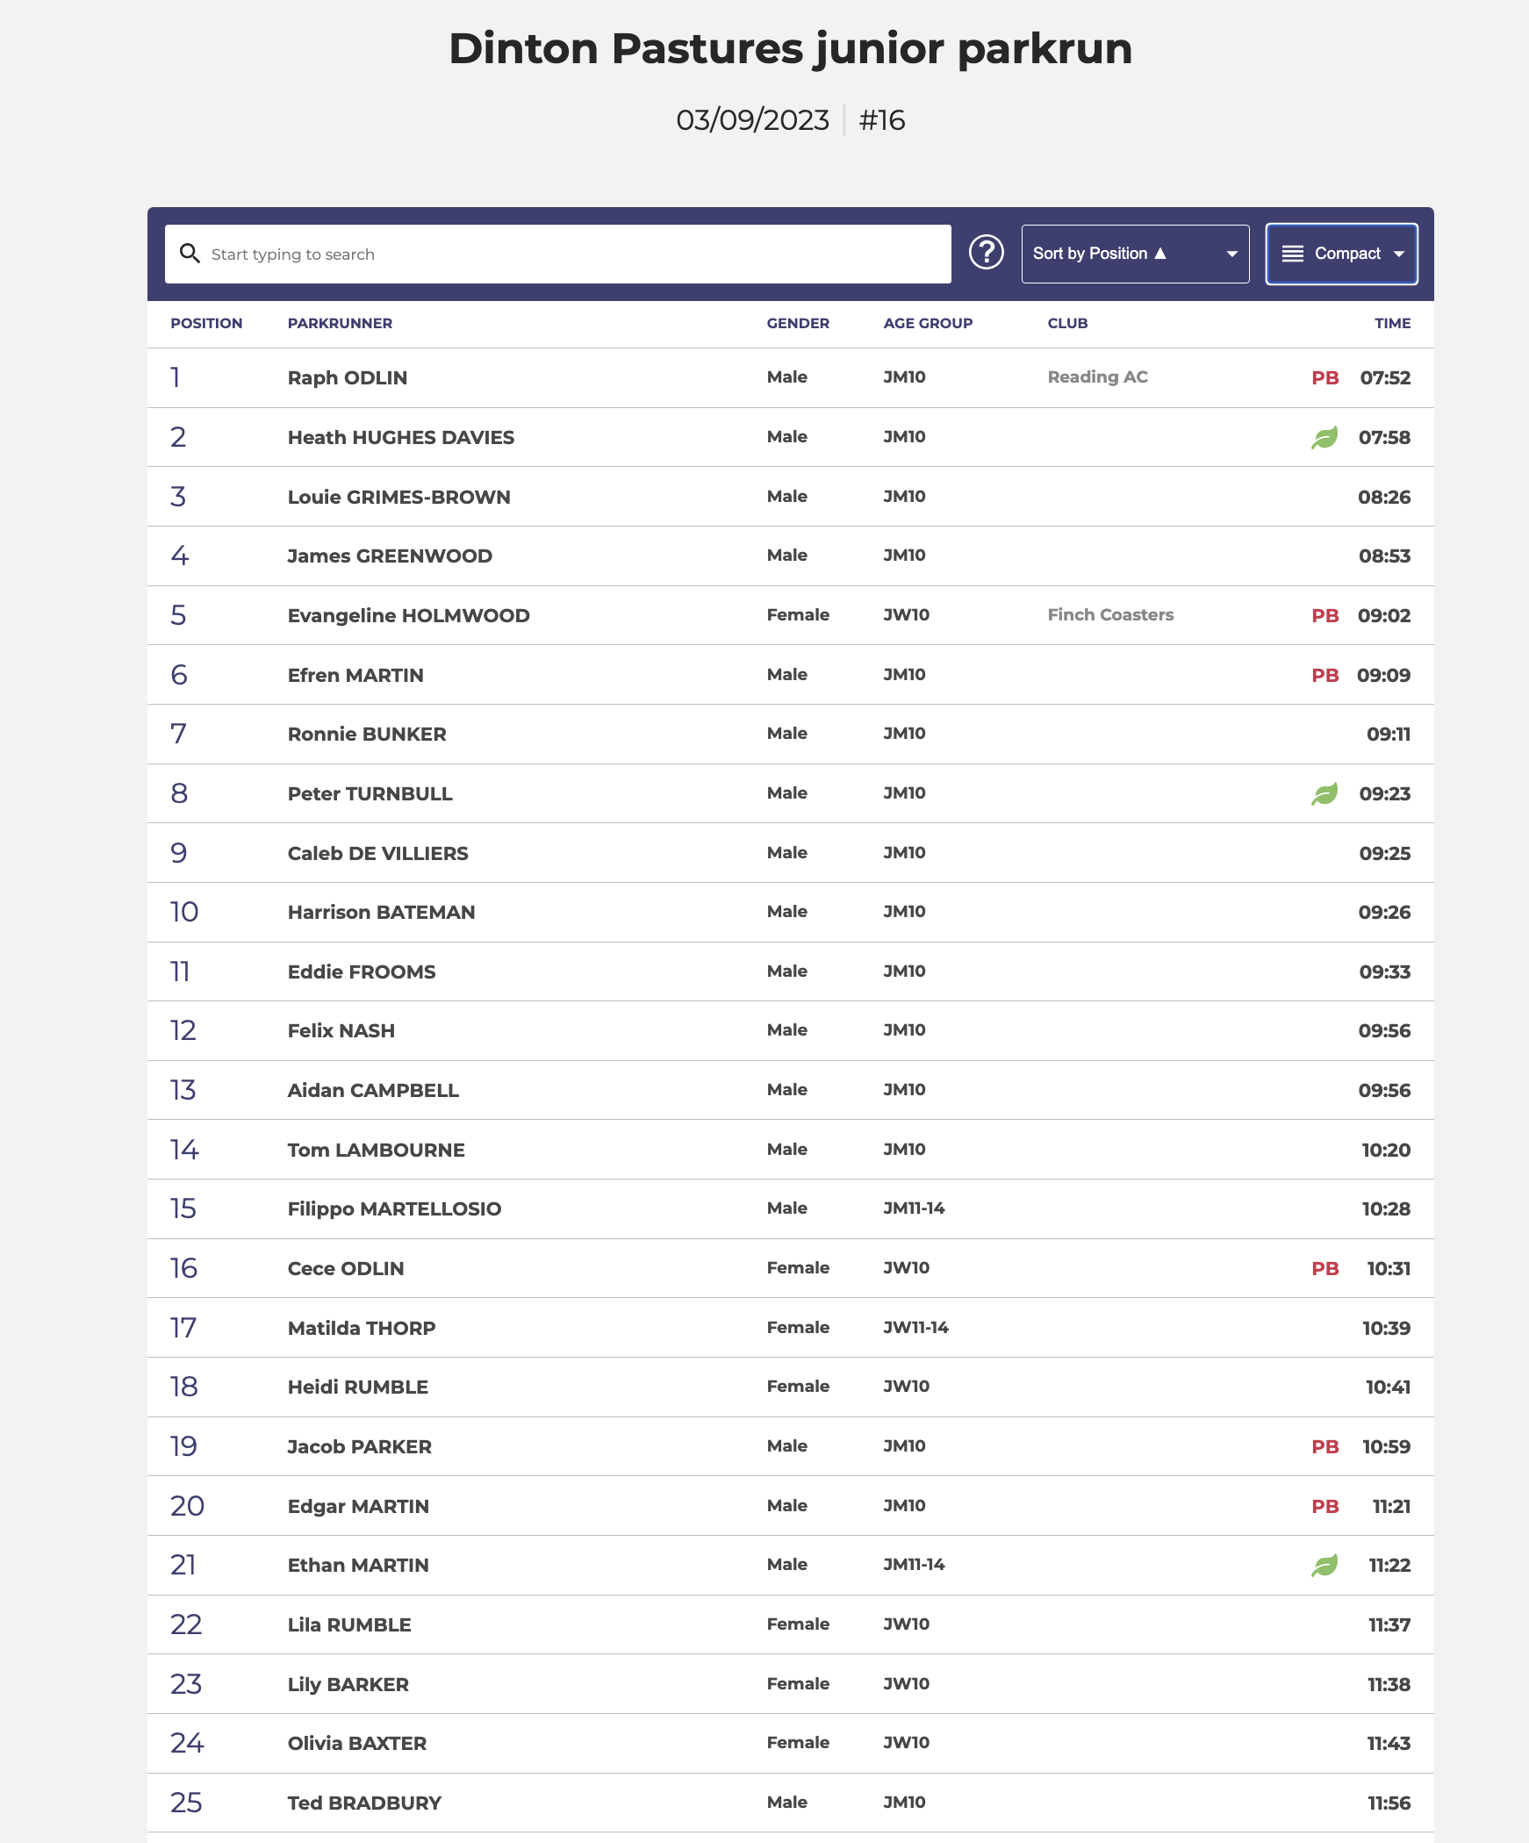Open Raph ODLIN's parkrunner profile
Image resolution: width=1529 pixels, height=1843 pixels.
tap(347, 377)
